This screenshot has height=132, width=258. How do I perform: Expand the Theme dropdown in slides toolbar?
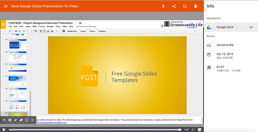point(92,31)
